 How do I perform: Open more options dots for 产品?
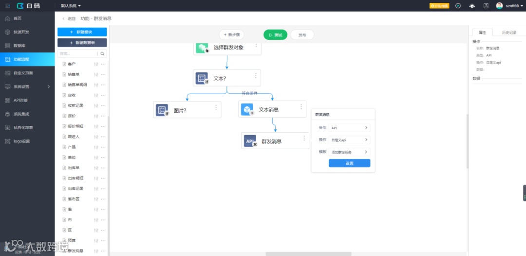point(103,147)
